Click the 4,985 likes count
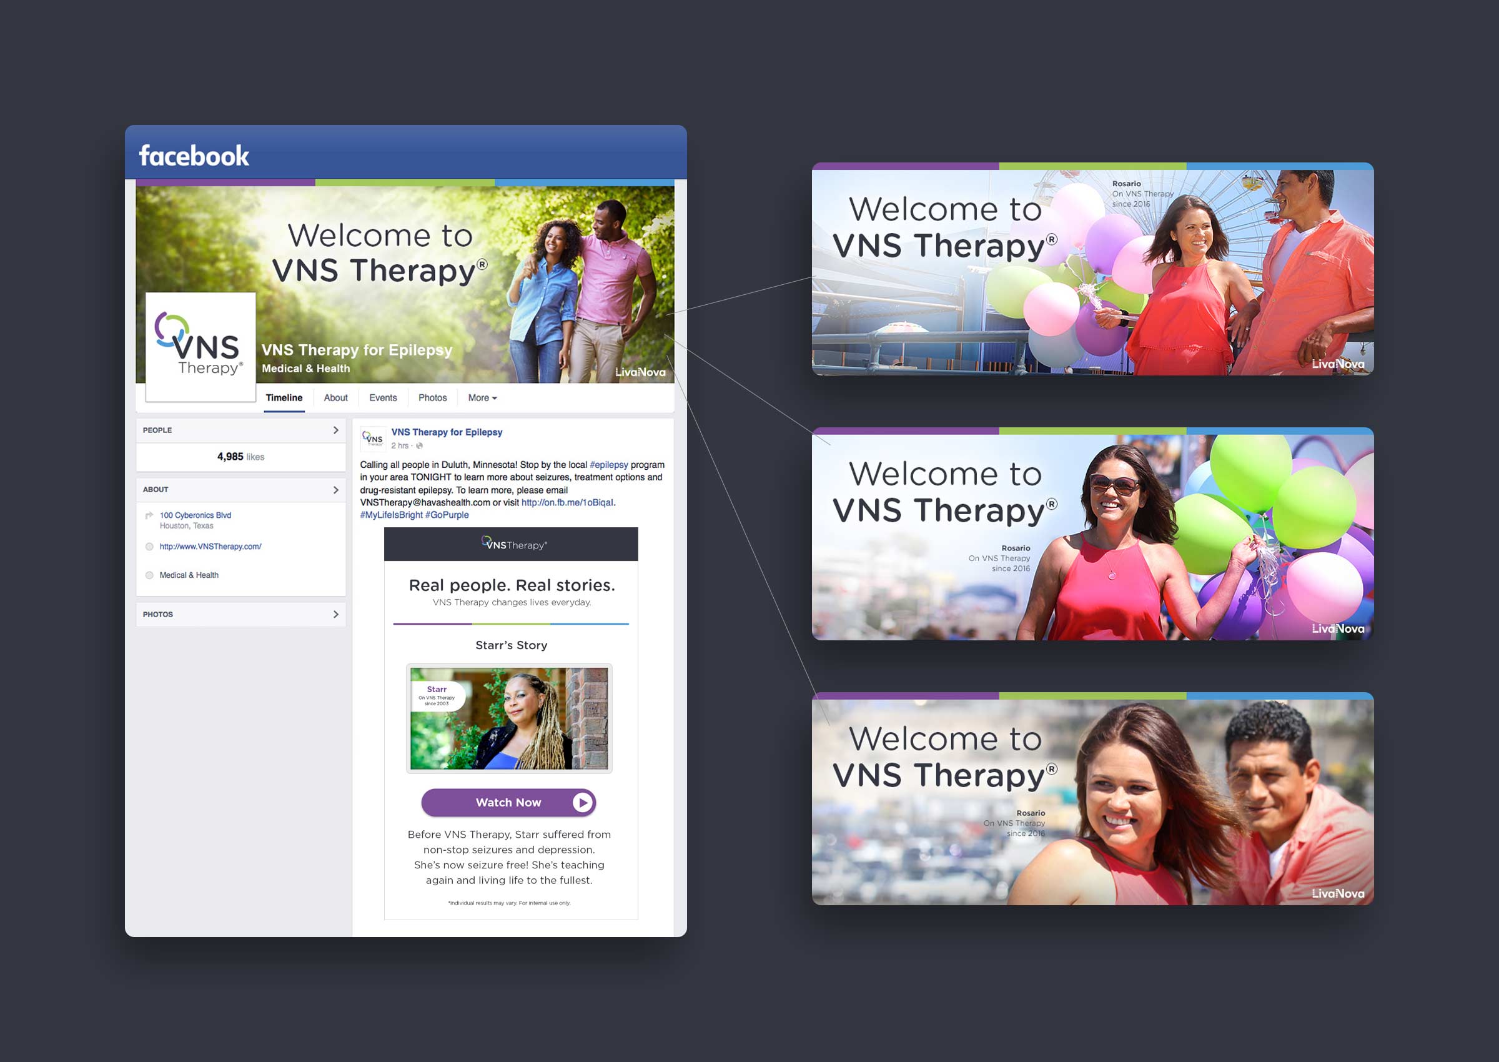This screenshot has height=1062, width=1499. [240, 457]
